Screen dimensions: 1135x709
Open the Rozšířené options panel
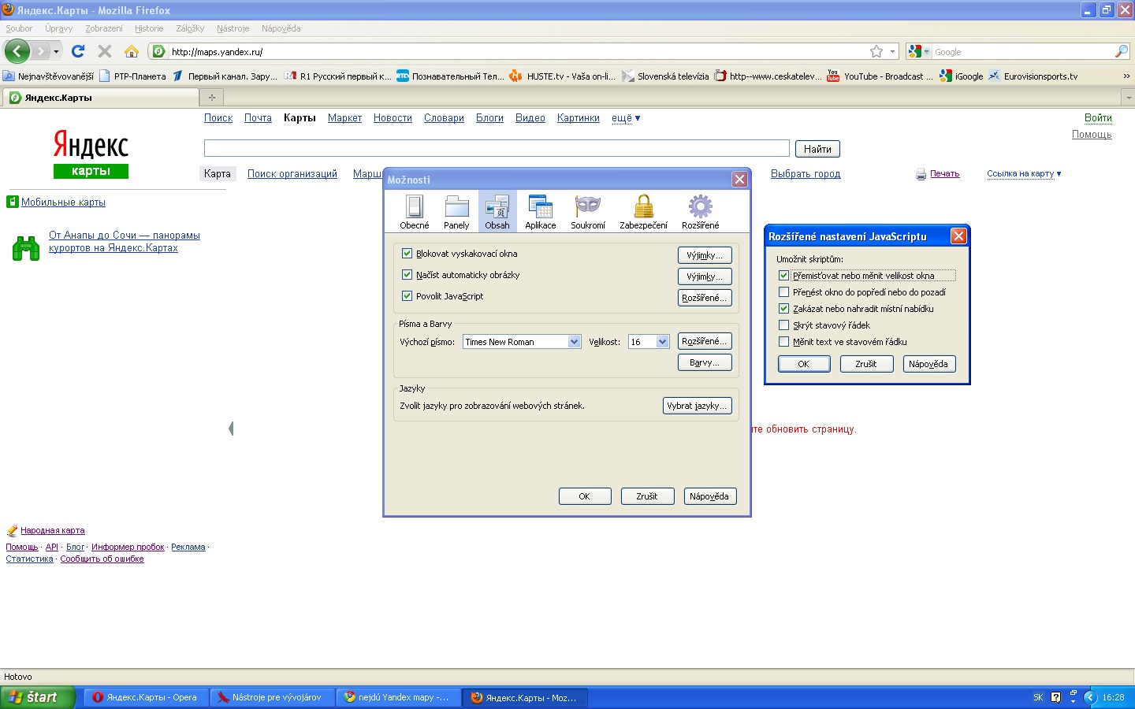(701, 212)
